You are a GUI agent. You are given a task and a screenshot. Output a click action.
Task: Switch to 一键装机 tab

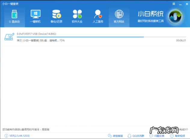[x=35, y=17]
